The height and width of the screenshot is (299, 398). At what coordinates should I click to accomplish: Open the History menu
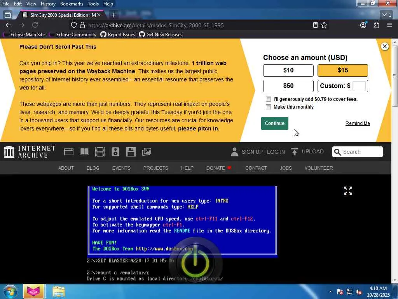[48, 4]
